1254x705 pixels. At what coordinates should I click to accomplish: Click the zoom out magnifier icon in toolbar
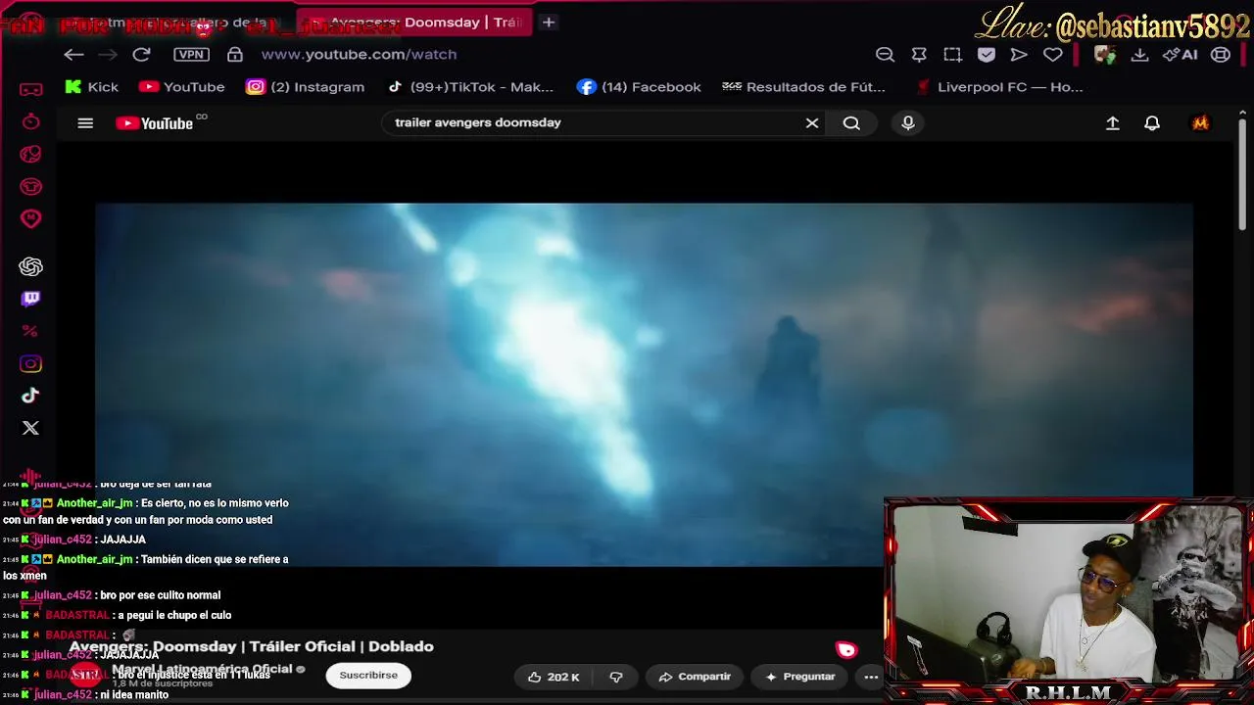[885, 55]
